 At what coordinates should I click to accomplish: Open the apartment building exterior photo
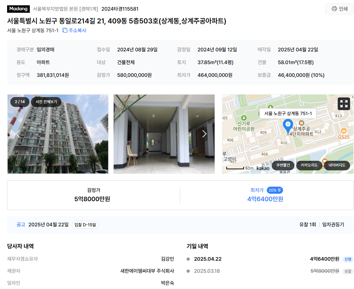point(58,134)
